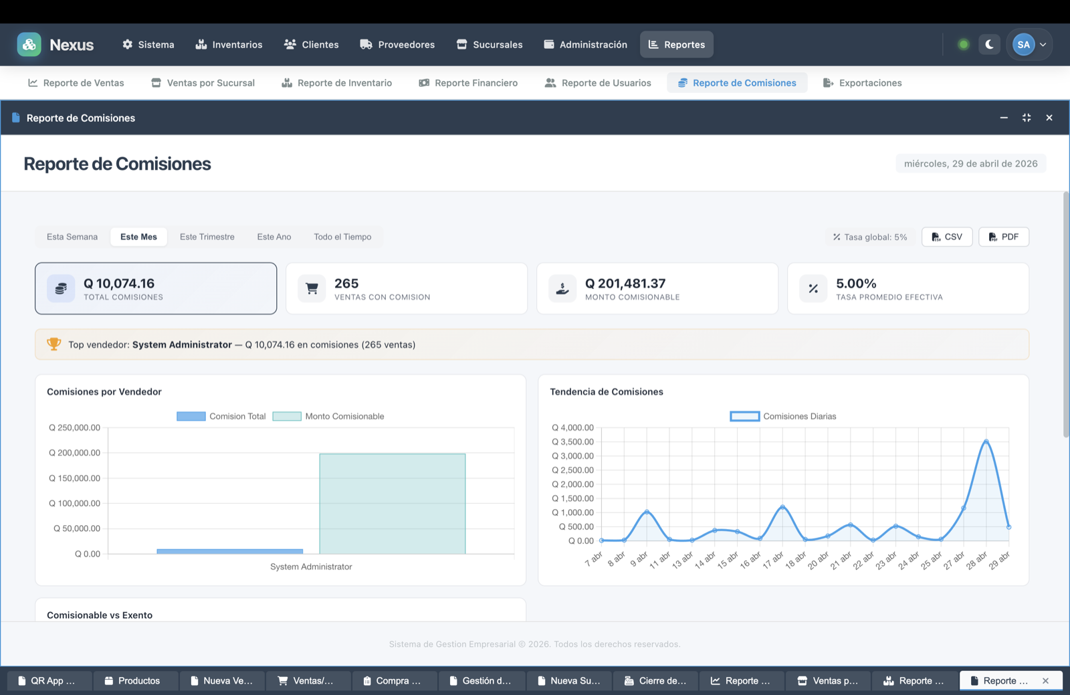Open the SA user account dropdown
The width and height of the screenshot is (1070, 695).
coord(1030,45)
